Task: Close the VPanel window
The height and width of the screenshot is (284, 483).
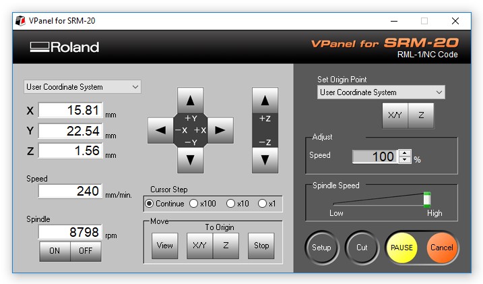Action: coord(455,21)
